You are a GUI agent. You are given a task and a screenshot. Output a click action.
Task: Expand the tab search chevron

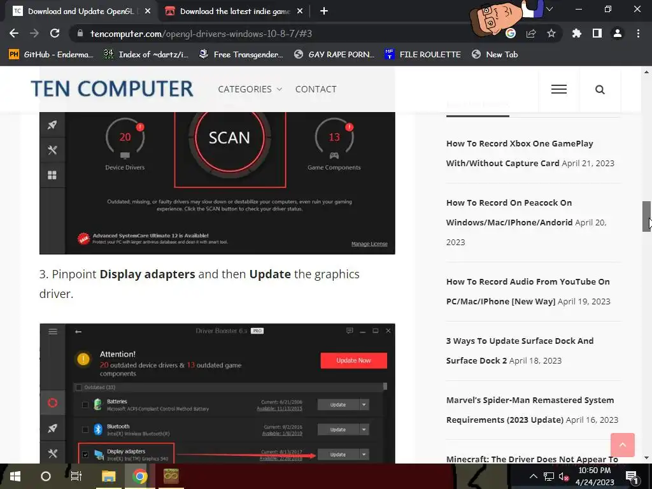coord(549,9)
